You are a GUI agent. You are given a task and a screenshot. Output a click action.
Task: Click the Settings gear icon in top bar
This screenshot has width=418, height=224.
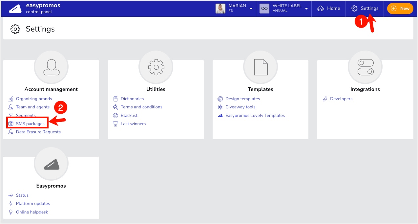pyautogui.click(x=354, y=9)
